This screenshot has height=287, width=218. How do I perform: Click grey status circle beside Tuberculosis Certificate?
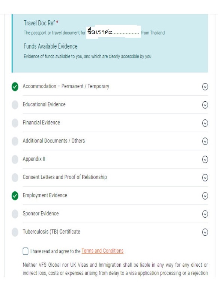click(x=15, y=232)
